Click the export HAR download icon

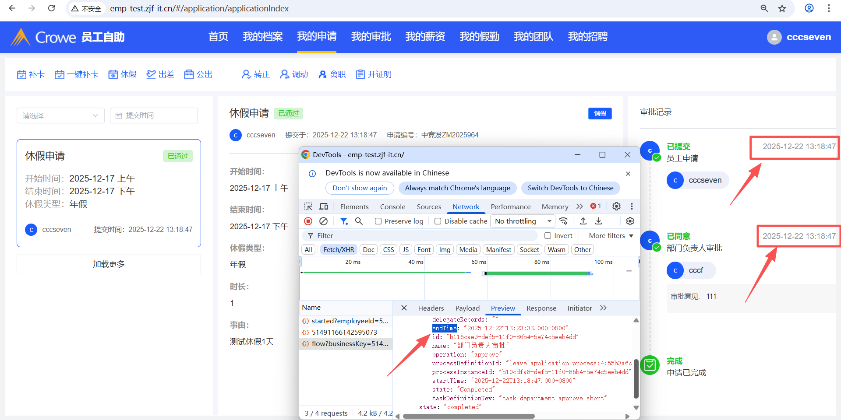[598, 221]
